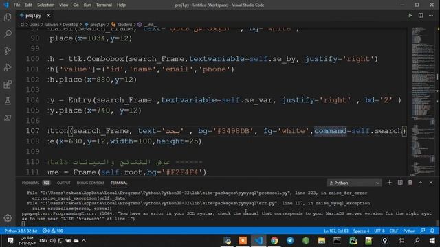
Task: Open the Explorer view in activity bar
Action: 8,17
